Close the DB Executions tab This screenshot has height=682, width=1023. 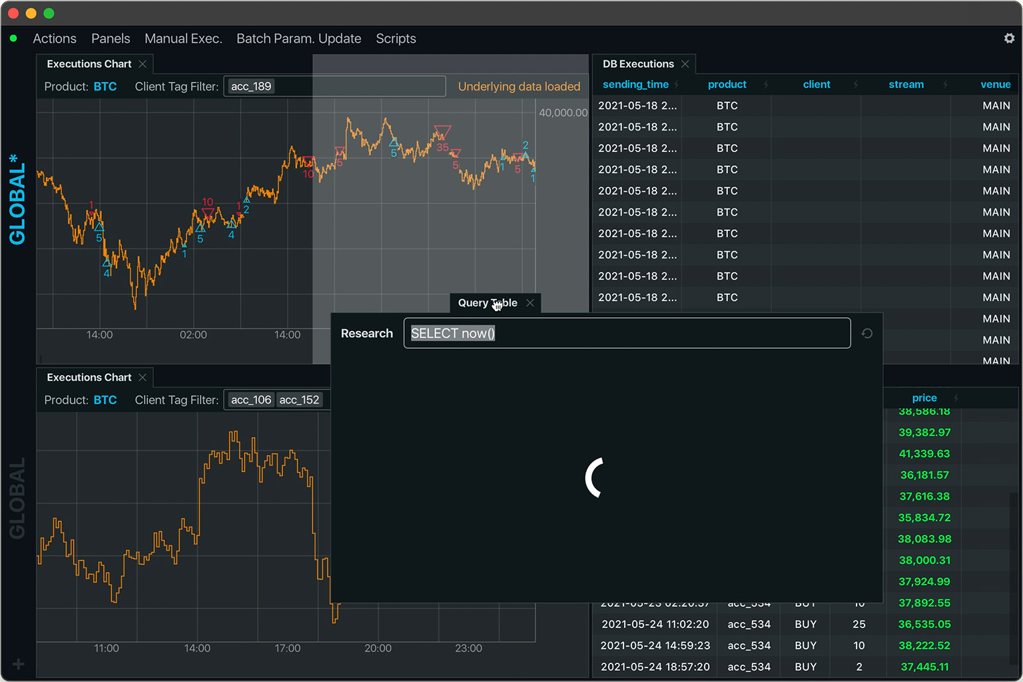(685, 64)
